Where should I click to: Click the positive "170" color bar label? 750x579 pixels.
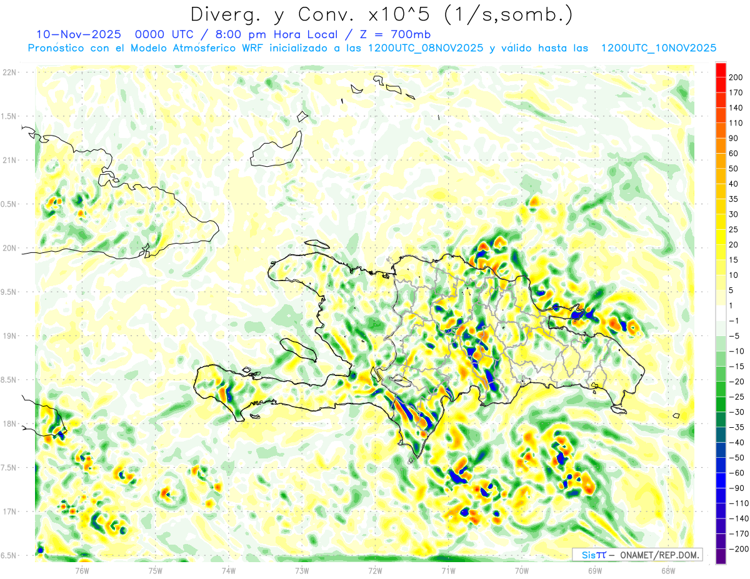pyautogui.click(x=736, y=93)
